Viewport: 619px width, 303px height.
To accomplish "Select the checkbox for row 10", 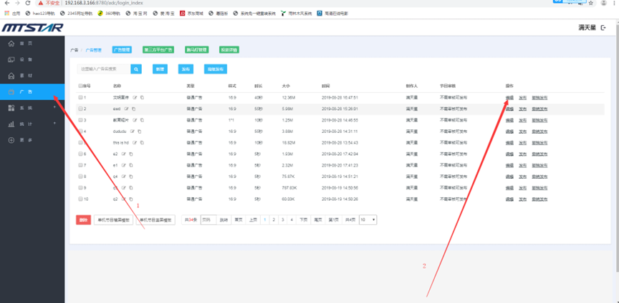I will [80, 199].
